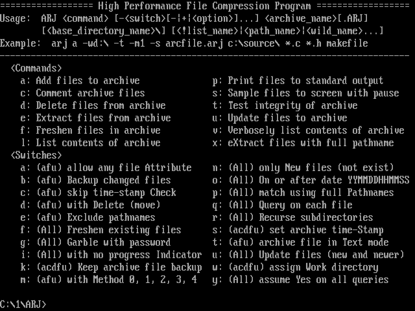The image size is (415, 311).
Task: Click 'f: Freshen files in archive' line
Action: [x=91, y=130]
